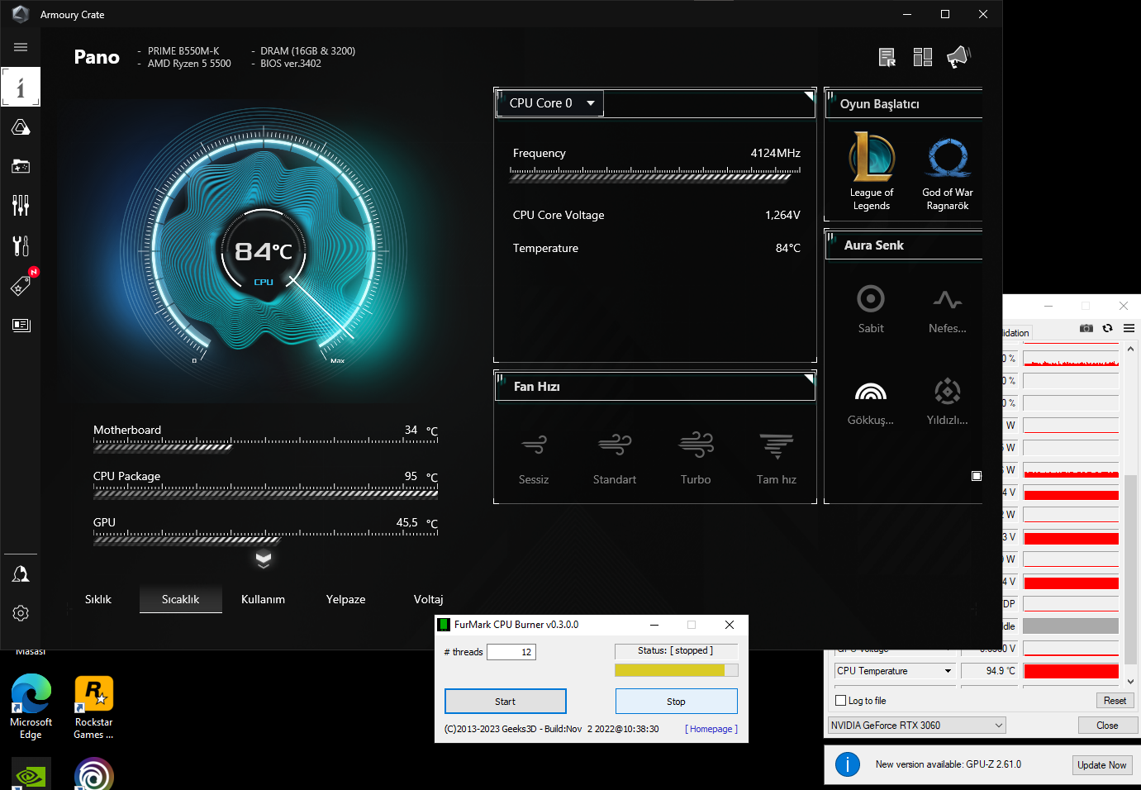Screen dimensions: 1141x790
Task: Open the CPU Core 0 dropdown
Action: [x=549, y=103]
